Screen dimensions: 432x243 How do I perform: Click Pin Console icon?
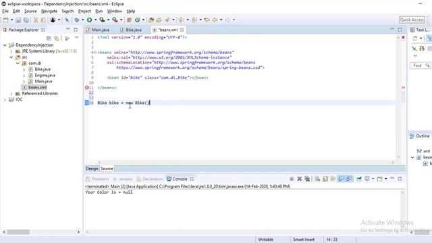tap(359, 179)
